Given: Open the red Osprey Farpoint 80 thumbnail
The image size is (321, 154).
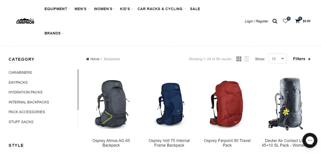Looking at the screenshot, I should (227, 104).
